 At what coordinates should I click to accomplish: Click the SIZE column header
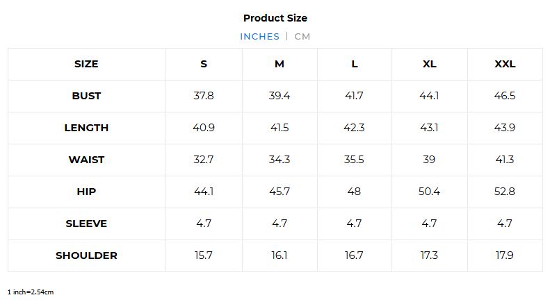coord(86,64)
